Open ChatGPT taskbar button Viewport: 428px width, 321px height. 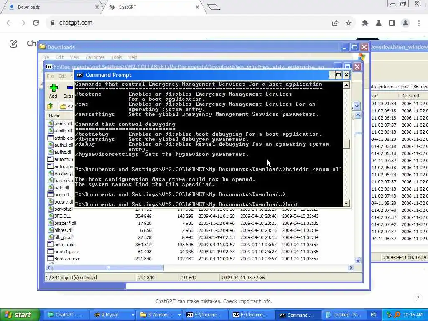[66, 315]
